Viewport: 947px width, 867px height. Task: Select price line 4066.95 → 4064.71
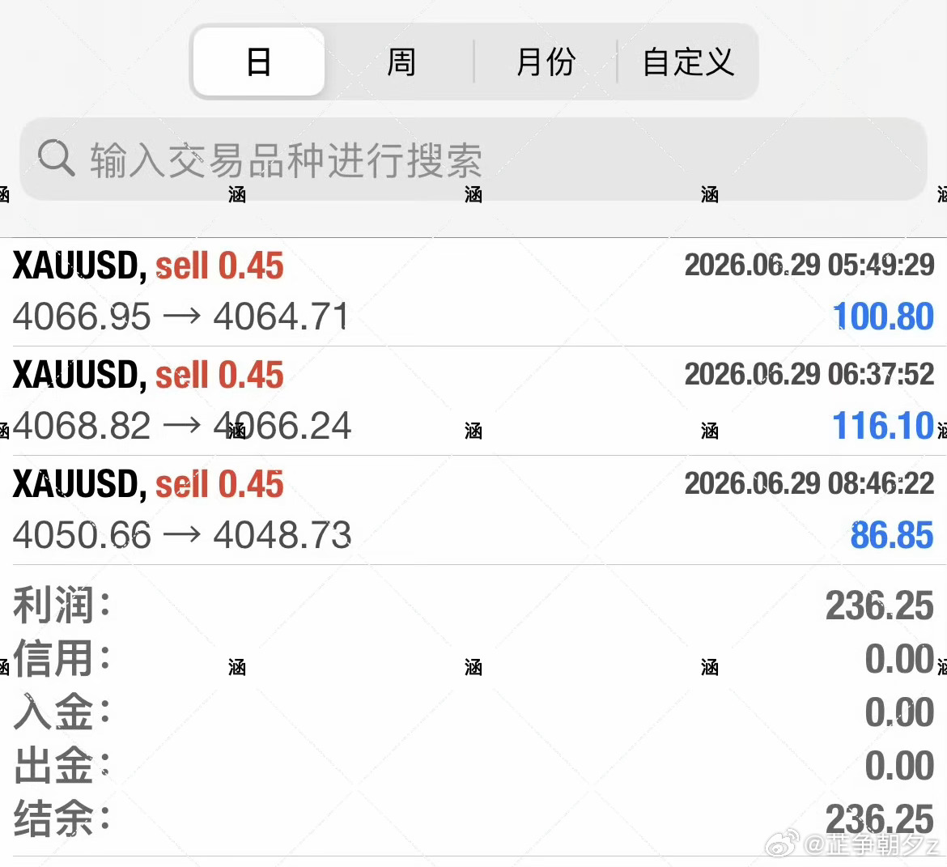[x=181, y=316]
